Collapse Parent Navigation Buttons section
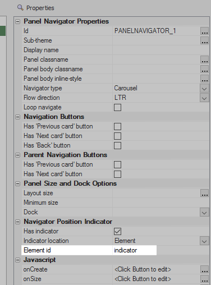The image size is (211, 285). (17, 155)
